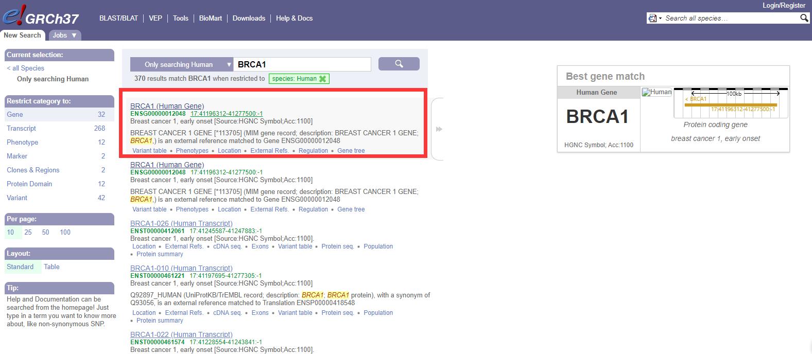Click the Human species image in Best gene match
Screen dimensions: 812x354
click(656, 92)
